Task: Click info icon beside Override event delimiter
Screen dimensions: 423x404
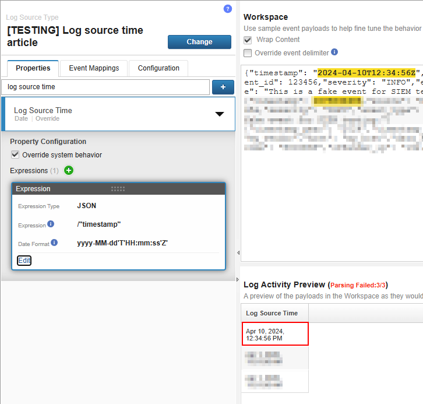Action: [x=334, y=52]
